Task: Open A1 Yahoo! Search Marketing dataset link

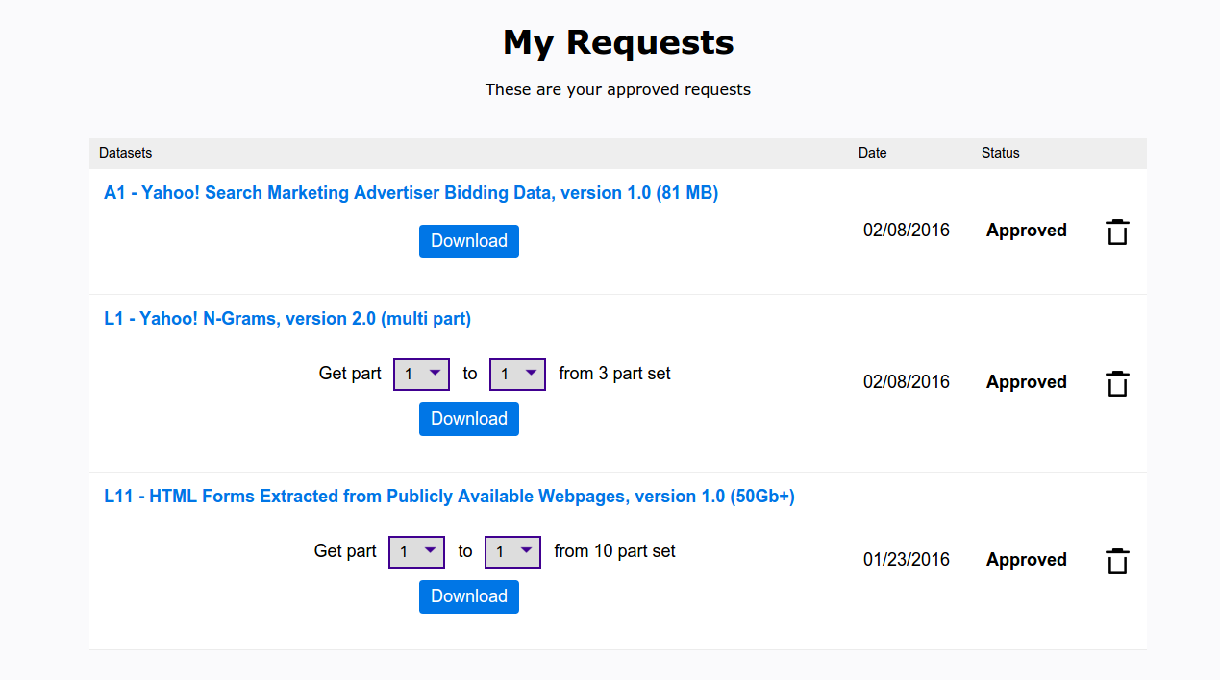Action: [x=411, y=193]
